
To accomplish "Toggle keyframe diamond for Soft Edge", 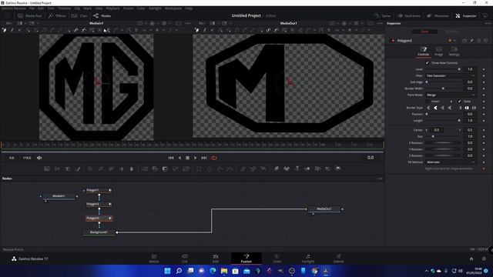I will (484, 82).
